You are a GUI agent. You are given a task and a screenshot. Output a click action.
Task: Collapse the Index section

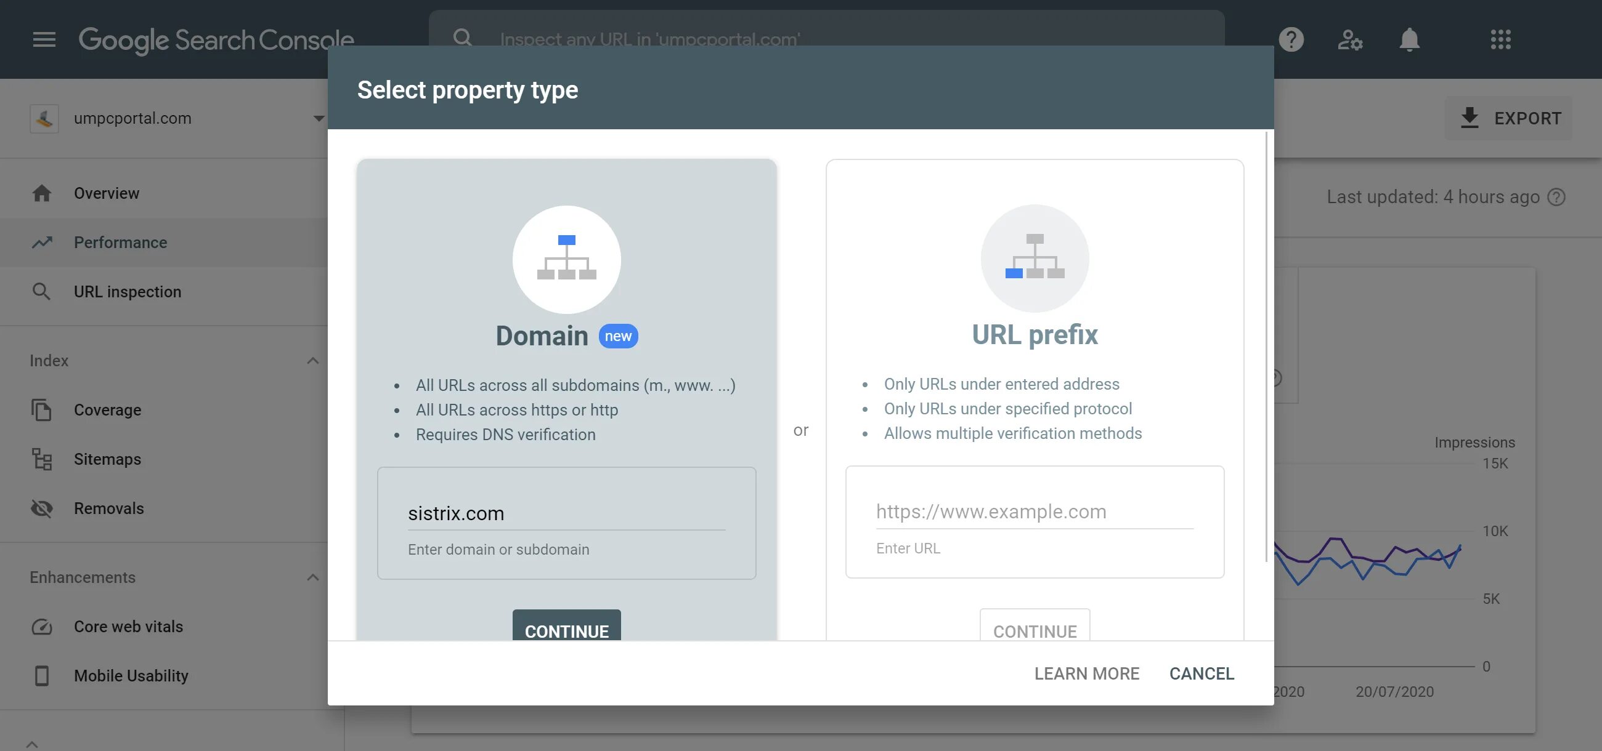(x=313, y=361)
